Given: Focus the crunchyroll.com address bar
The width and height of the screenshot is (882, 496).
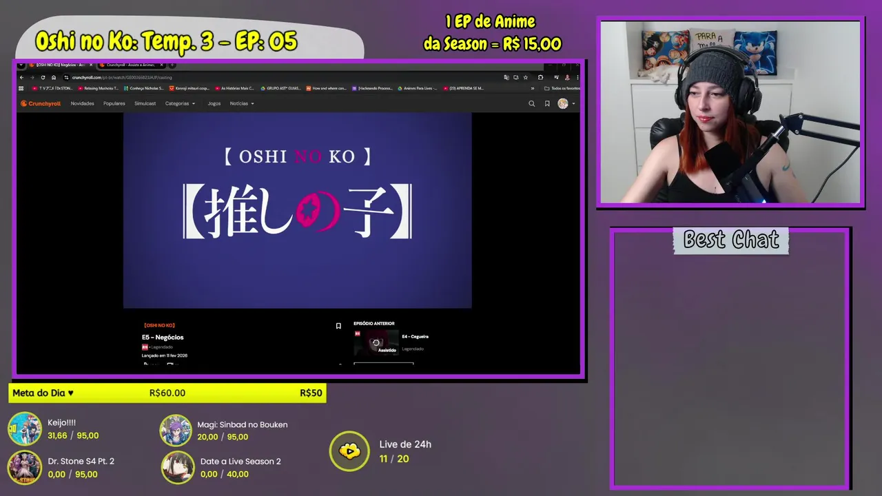Looking at the screenshot, I should pyautogui.click(x=276, y=77).
